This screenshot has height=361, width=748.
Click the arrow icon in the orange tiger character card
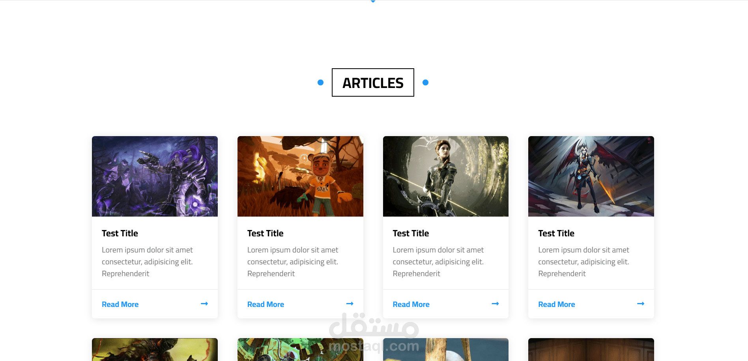350,304
